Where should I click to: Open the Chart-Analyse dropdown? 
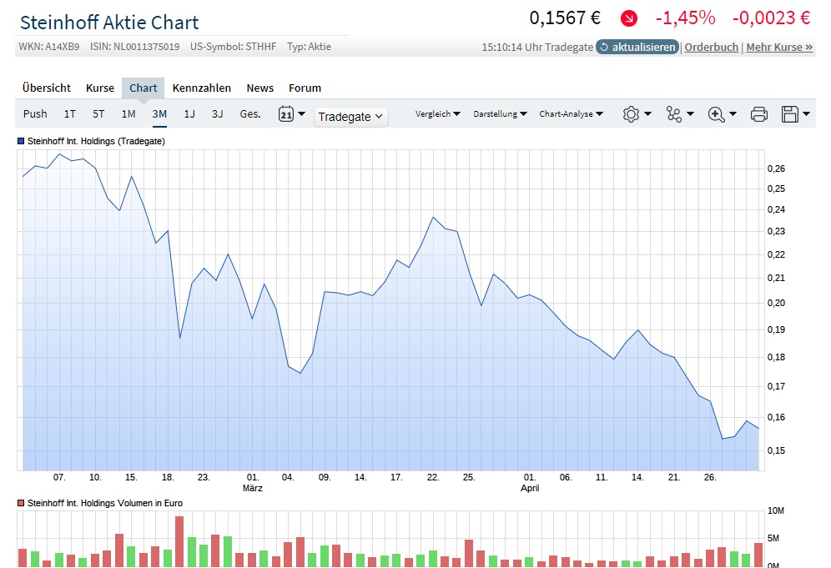(572, 113)
